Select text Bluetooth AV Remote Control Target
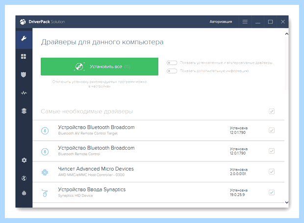Image resolution: width=304 pixels, height=223 pixels. coord(88,133)
